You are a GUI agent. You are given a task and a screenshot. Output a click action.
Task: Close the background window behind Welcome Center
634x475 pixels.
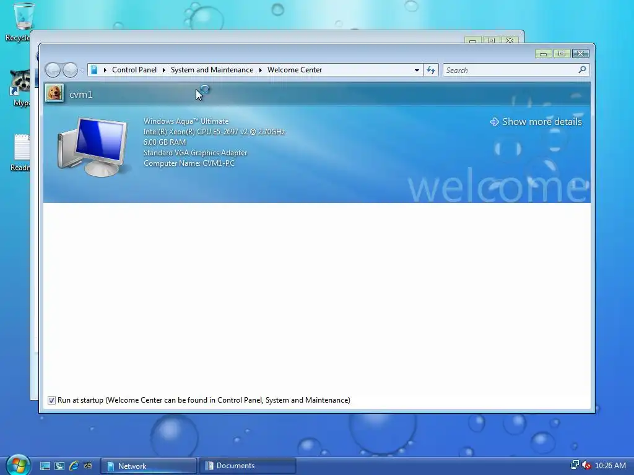coord(510,40)
